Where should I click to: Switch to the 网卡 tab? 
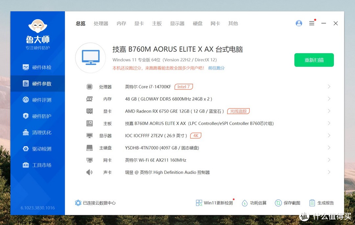click(x=215, y=23)
